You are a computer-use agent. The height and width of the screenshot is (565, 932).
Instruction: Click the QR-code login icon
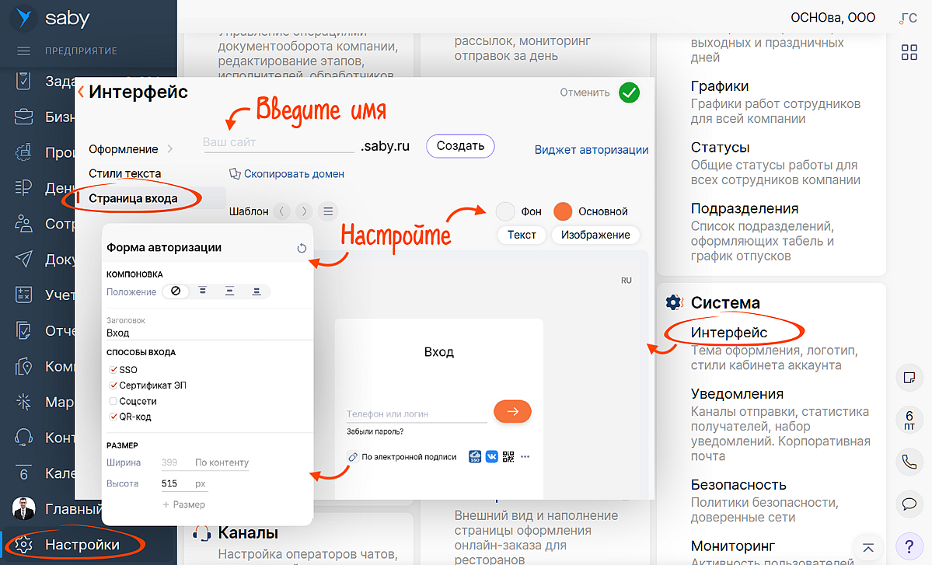point(508,457)
